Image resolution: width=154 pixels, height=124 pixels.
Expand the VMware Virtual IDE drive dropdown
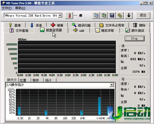60,16
